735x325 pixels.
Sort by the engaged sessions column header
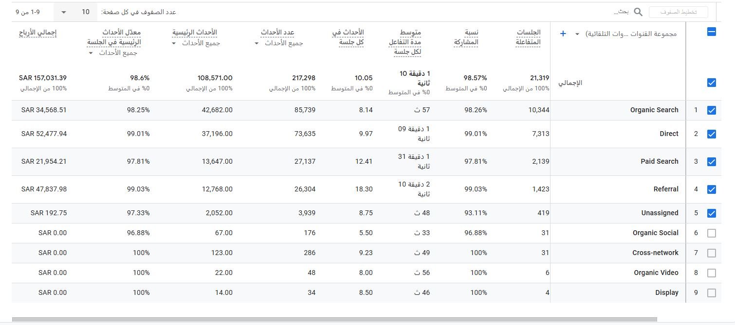tap(528, 37)
